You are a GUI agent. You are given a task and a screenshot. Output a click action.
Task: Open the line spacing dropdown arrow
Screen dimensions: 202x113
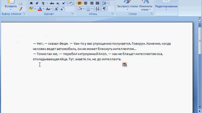coord(107,3)
